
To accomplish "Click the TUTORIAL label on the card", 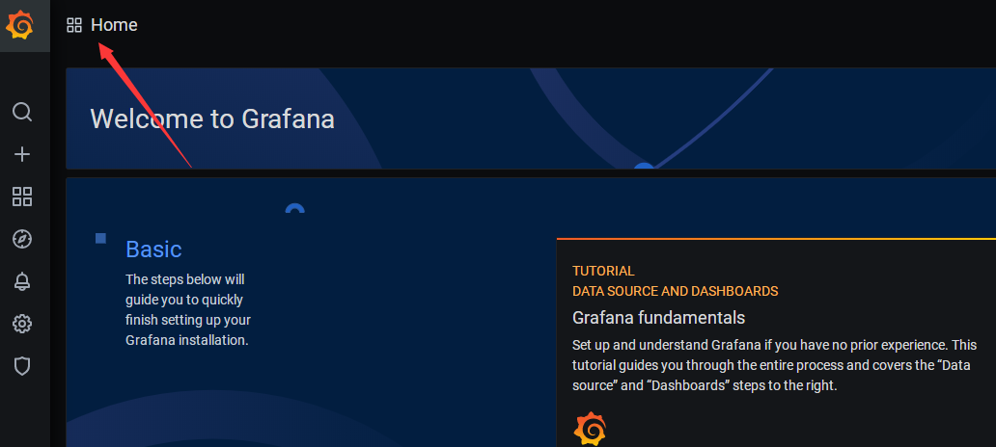I will 603,271.
